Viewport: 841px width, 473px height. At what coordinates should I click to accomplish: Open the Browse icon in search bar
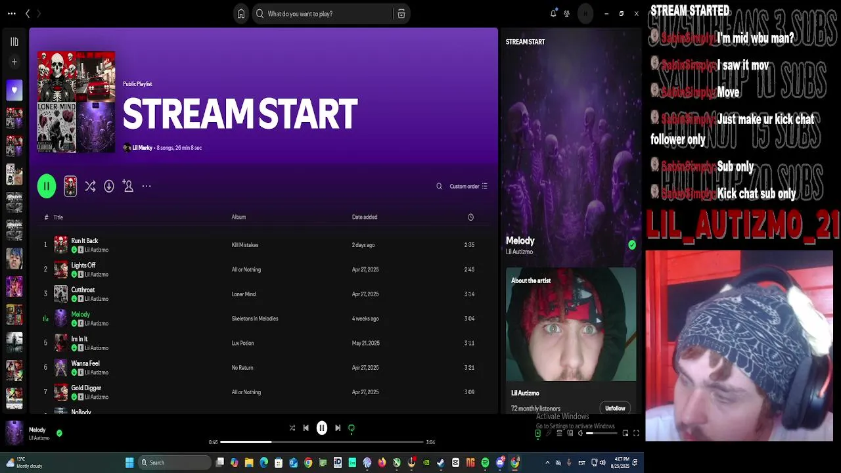401,14
